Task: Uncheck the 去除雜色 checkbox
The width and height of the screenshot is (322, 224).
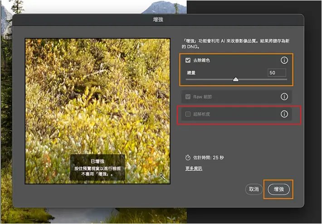Action: click(188, 60)
